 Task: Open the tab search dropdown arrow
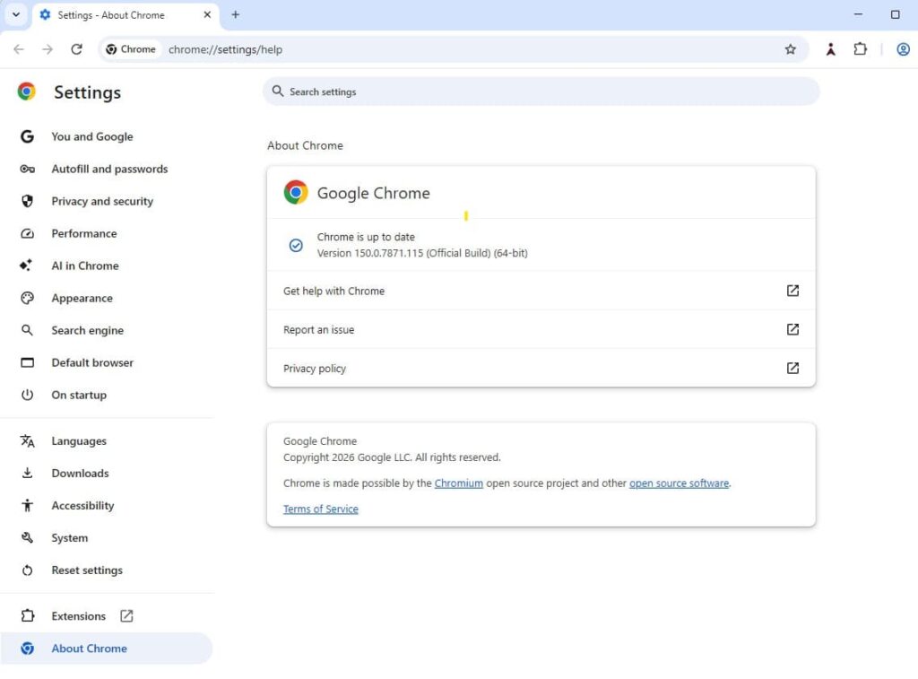[16, 14]
